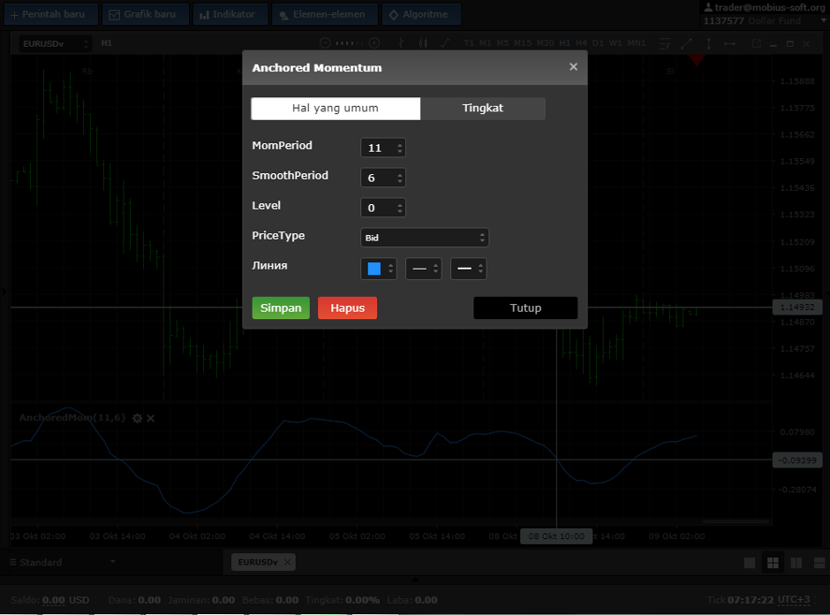830x615 pixels.
Task: Open AnchoredMom indicator settings gear
Action: click(137, 418)
